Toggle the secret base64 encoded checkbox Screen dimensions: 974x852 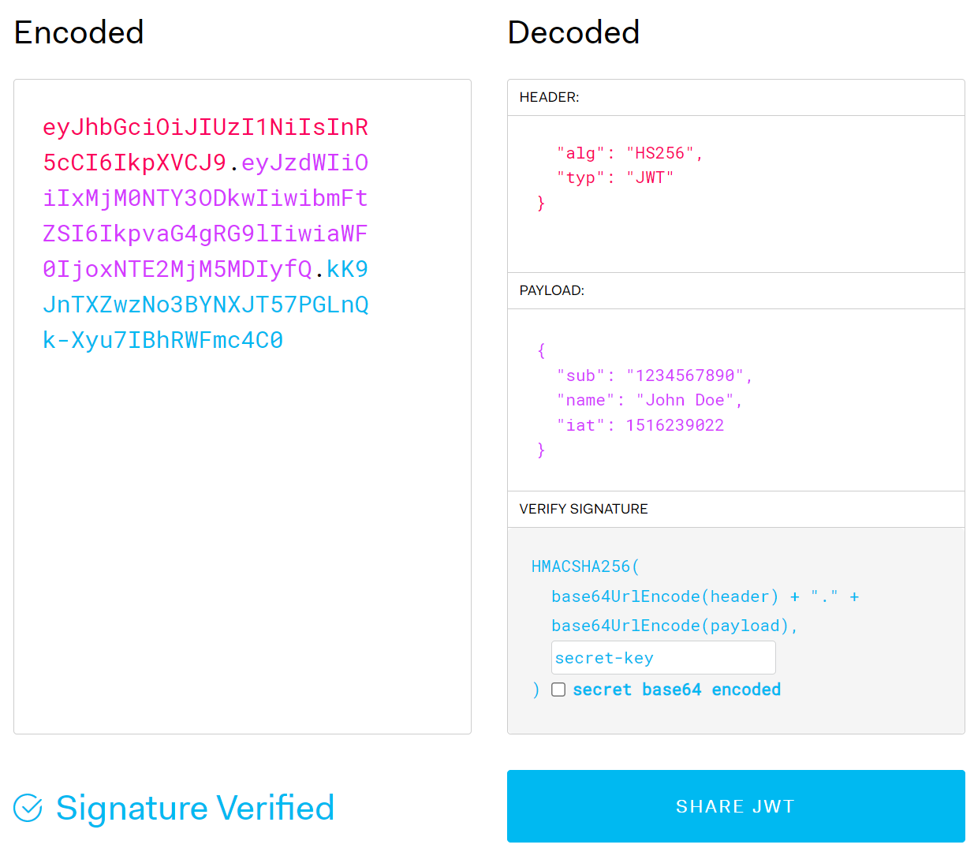click(558, 689)
